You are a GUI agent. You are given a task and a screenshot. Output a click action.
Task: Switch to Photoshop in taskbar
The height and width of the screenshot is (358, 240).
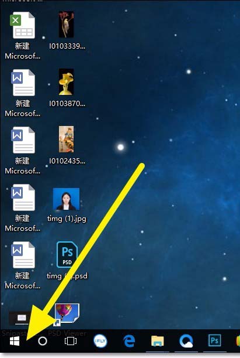click(x=215, y=340)
